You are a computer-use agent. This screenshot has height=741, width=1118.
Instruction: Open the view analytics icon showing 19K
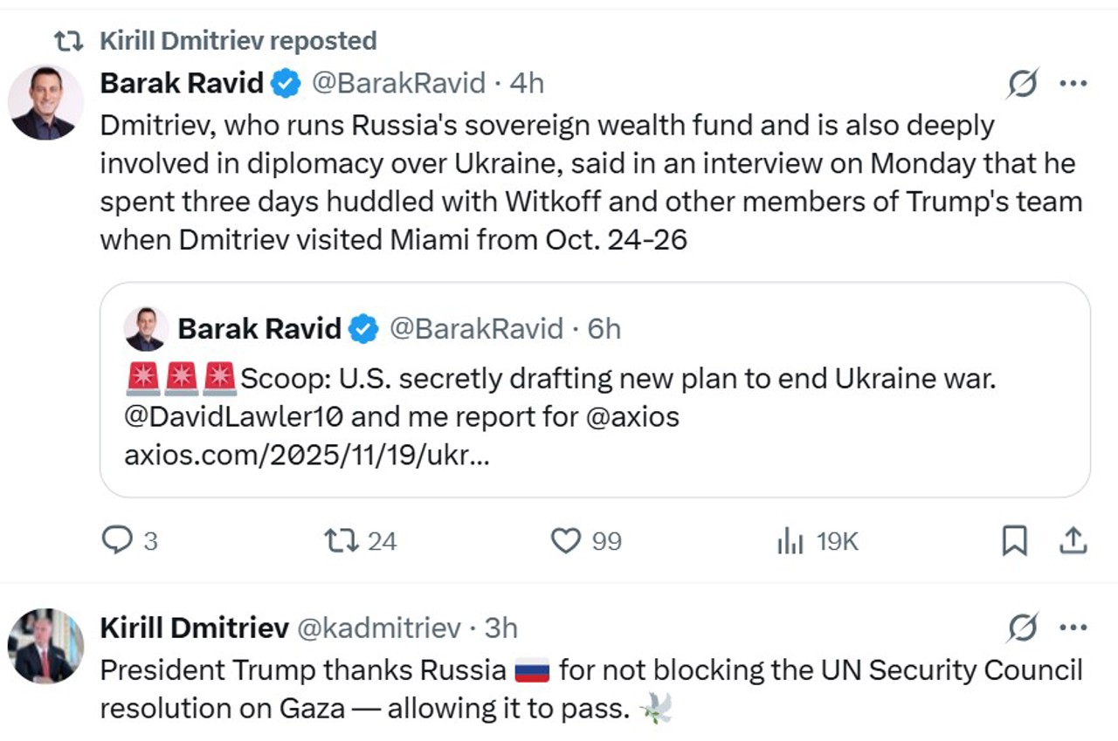[x=790, y=542]
